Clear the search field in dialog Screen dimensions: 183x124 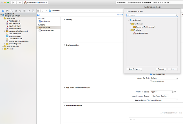[176, 15]
